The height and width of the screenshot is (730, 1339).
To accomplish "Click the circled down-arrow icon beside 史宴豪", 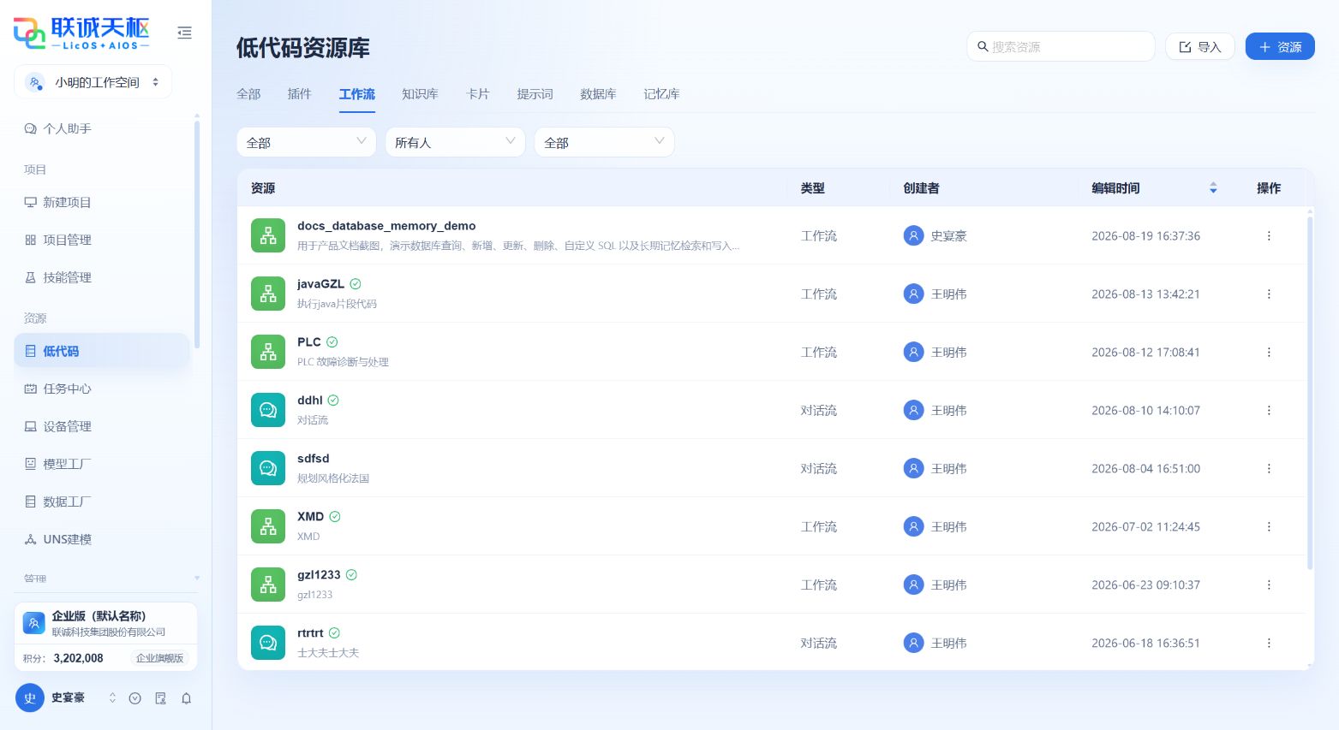I will pos(134,698).
